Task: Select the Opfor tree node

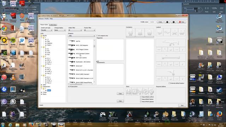Action: click(x=44, y=85)
